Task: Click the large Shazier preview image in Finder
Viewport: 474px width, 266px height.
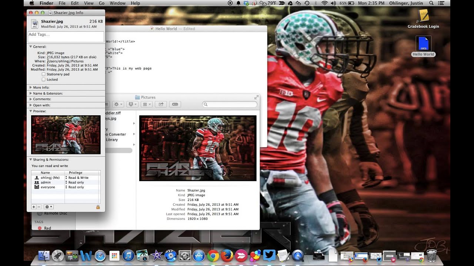Action: click(198, 148)
